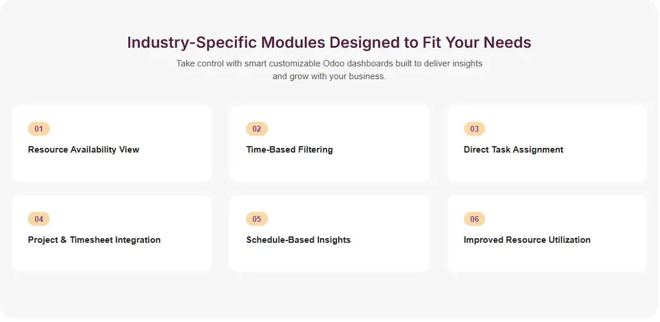
Task: Select Improved Resource Utilization title text
Action: coord(526,240)
